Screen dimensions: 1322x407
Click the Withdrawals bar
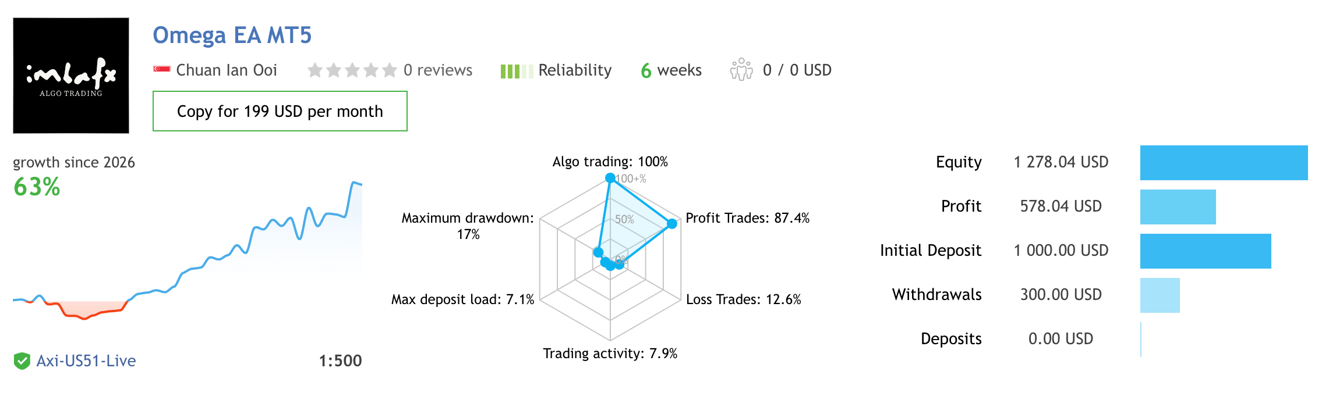point(1160,295)
